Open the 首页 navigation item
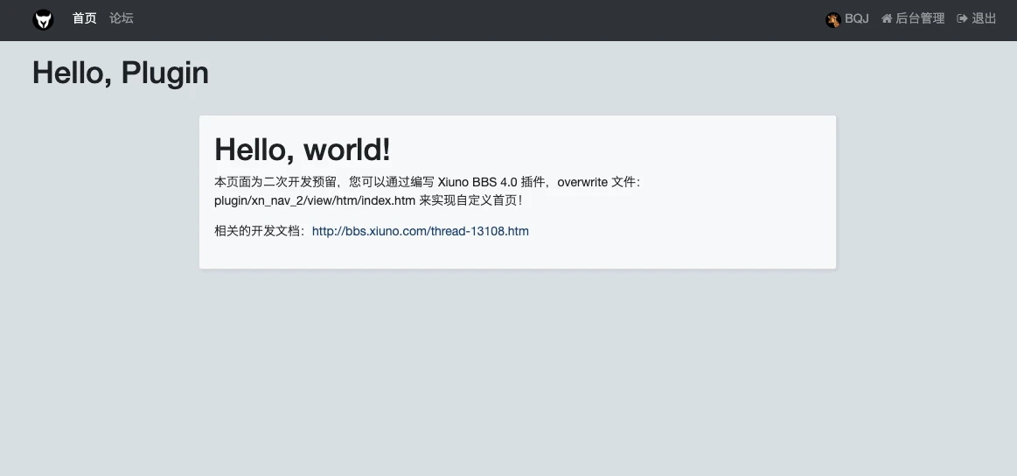Image resolution: width=1017 pixels, height=476 pixels. click(x=85, y=18)
